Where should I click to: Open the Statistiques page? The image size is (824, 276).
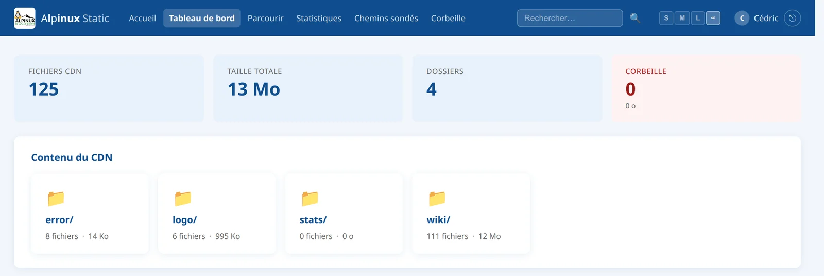click(x=319, y=18)
